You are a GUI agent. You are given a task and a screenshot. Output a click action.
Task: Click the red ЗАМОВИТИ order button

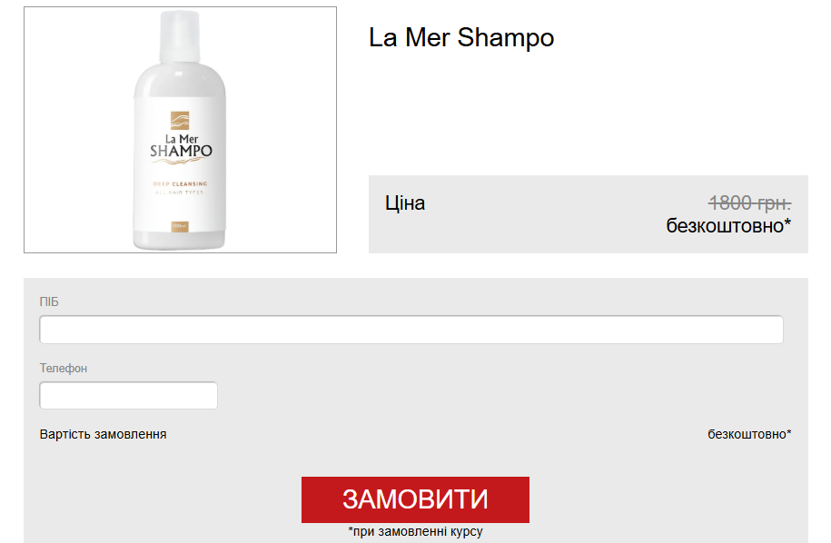[x=415, y=499]
